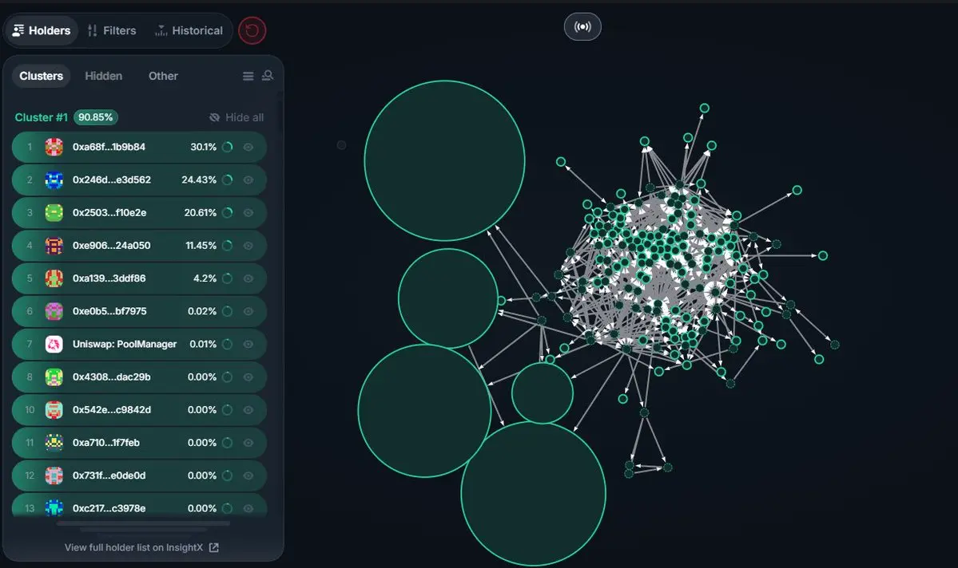Screen dimensions: 958x568
Task: Click the Uniswap unicorn logo icon
Action: point(54,344)
